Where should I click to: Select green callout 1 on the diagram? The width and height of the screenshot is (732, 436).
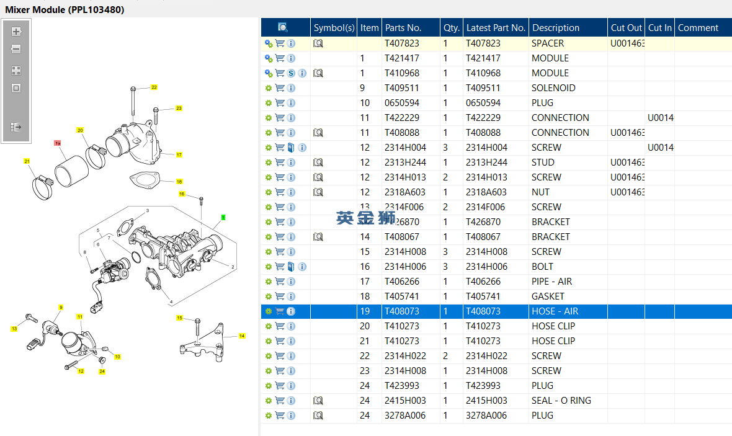[223, 218]
